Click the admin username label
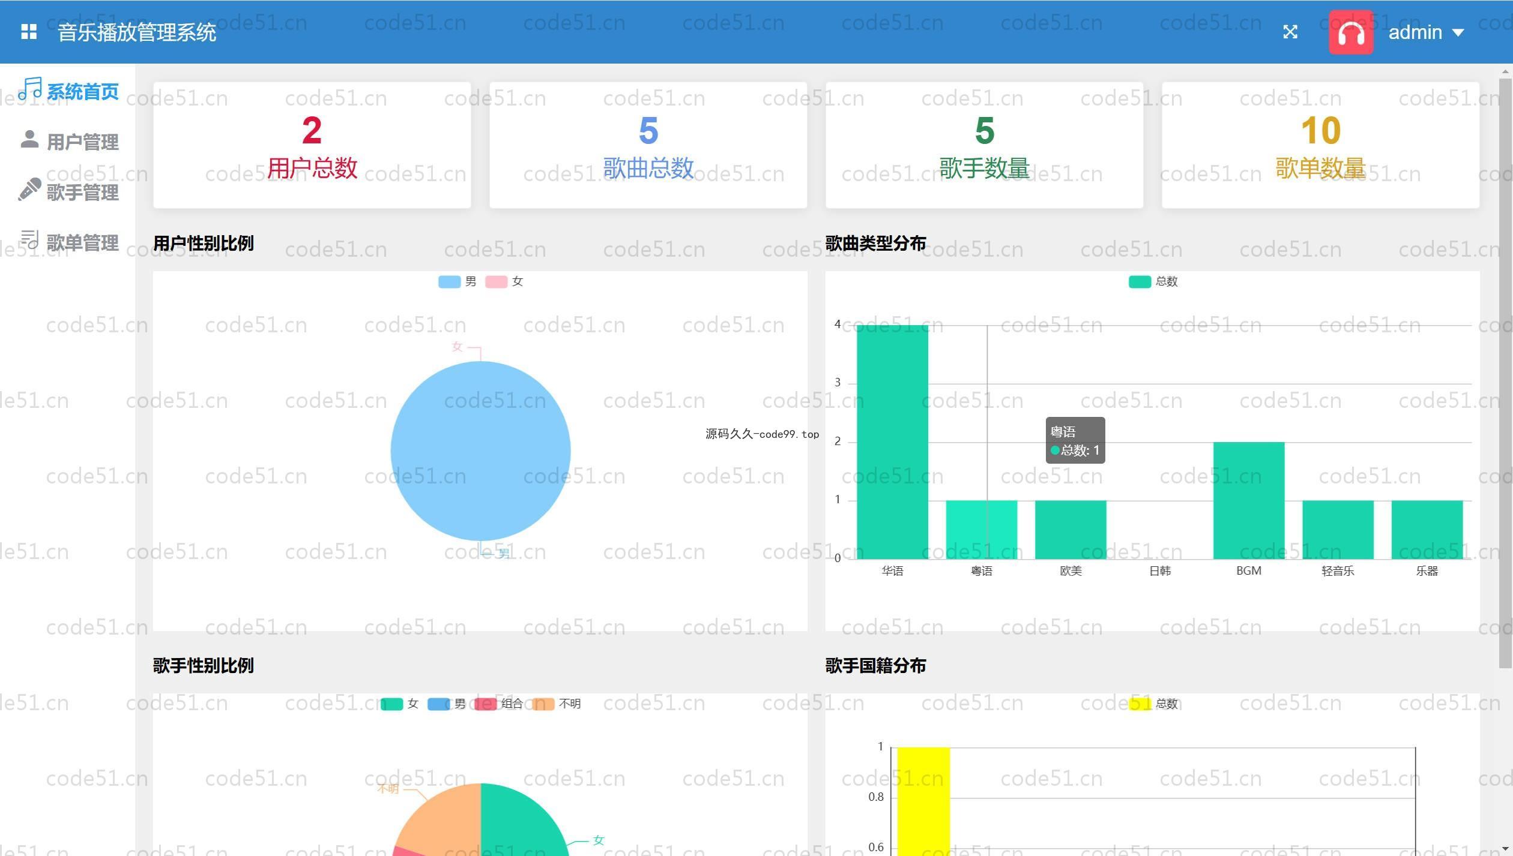The height and width of the screenshot is (856, 1513). tap(1415, 32)
